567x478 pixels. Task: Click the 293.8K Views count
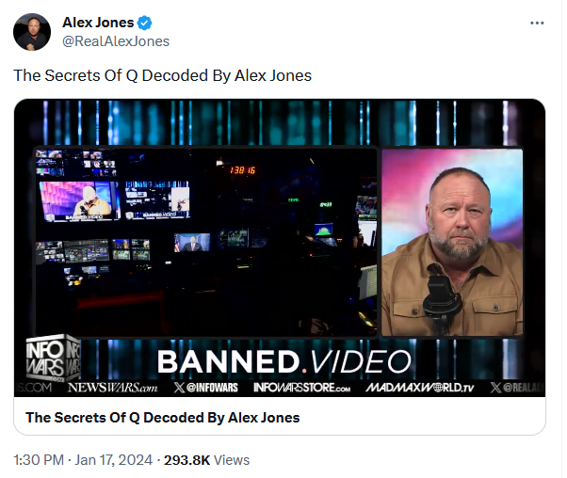206,460
